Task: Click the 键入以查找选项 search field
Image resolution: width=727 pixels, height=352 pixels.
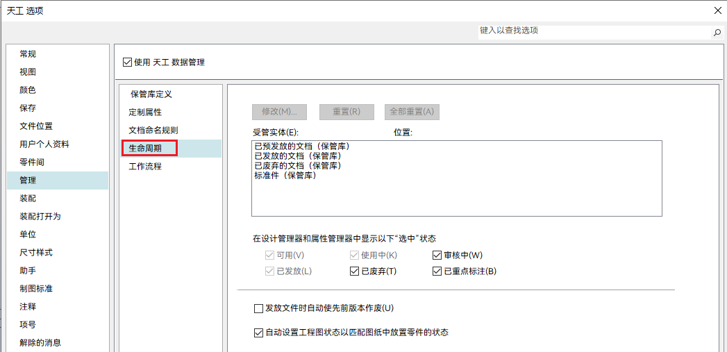Action: [594, 31]
